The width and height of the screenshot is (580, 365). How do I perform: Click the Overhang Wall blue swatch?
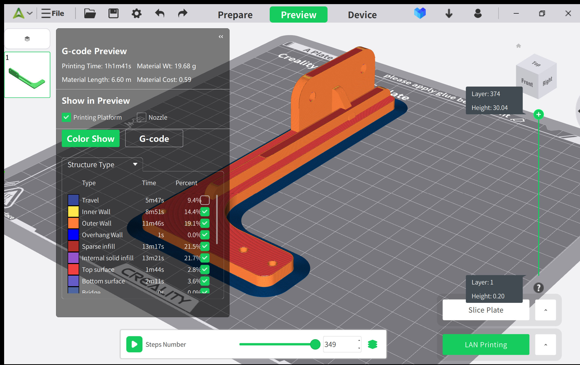pos(73,235)
